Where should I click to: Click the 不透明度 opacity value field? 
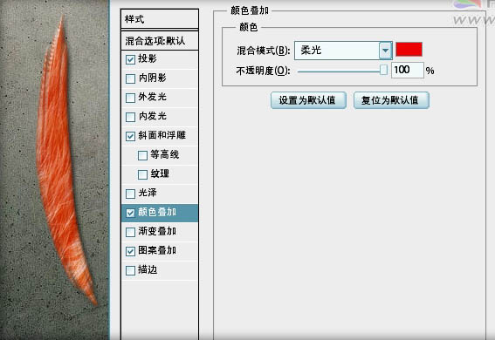tap(407, 70)
